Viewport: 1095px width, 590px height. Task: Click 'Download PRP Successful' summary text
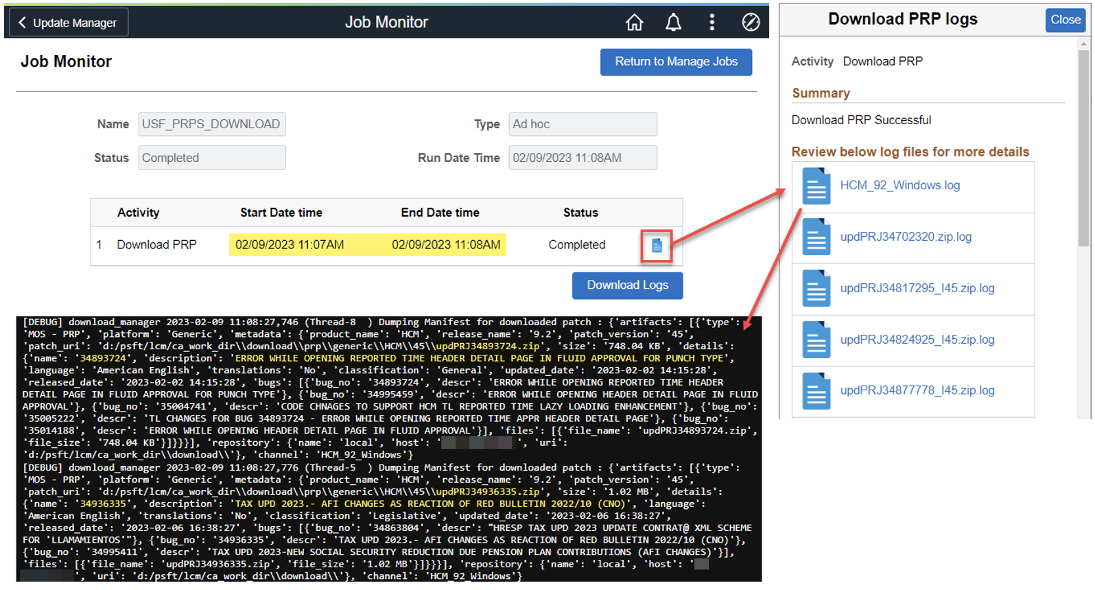861,120
